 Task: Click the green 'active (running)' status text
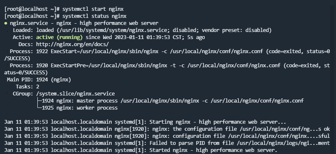point(59,37)
